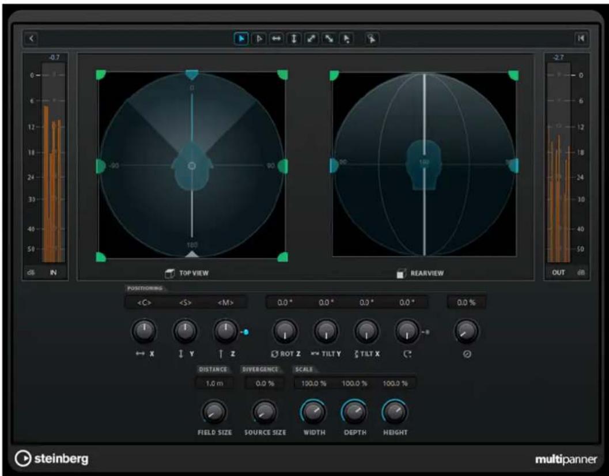Click the Tilt X knob
The height and width of the screenshot is (476, 609).
366,331
